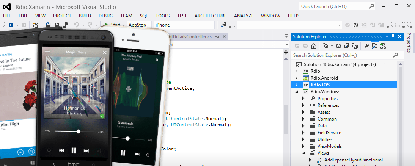Click the View Class Diagram icon in Solution Explorer
This screenshot has height=166, width=415.
[383, 46]
